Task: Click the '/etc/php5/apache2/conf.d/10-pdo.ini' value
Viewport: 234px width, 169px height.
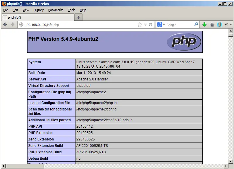Action: coord(105,120)
